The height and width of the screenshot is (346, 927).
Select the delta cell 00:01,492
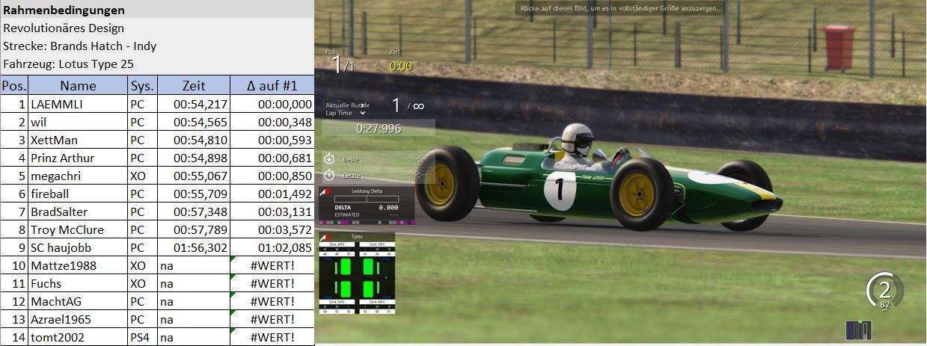[272, 194]
